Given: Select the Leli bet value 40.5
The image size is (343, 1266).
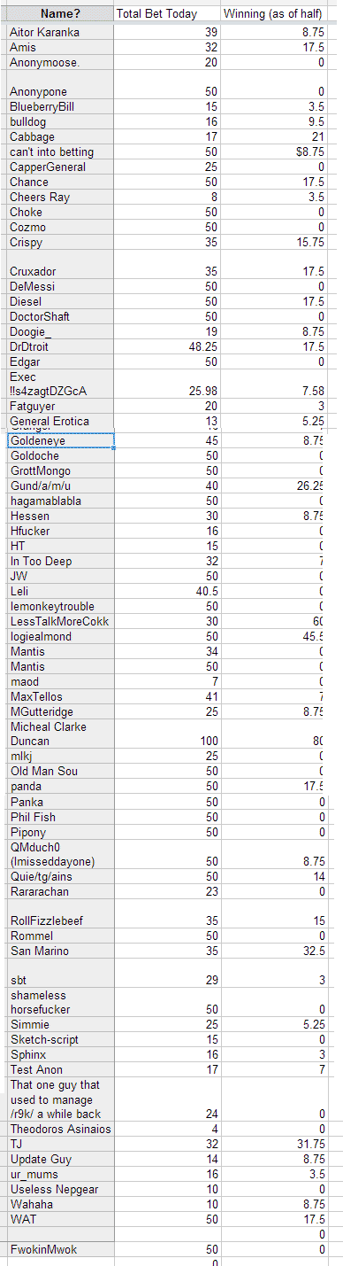Looking at the screenshot, I should [167, 591].
